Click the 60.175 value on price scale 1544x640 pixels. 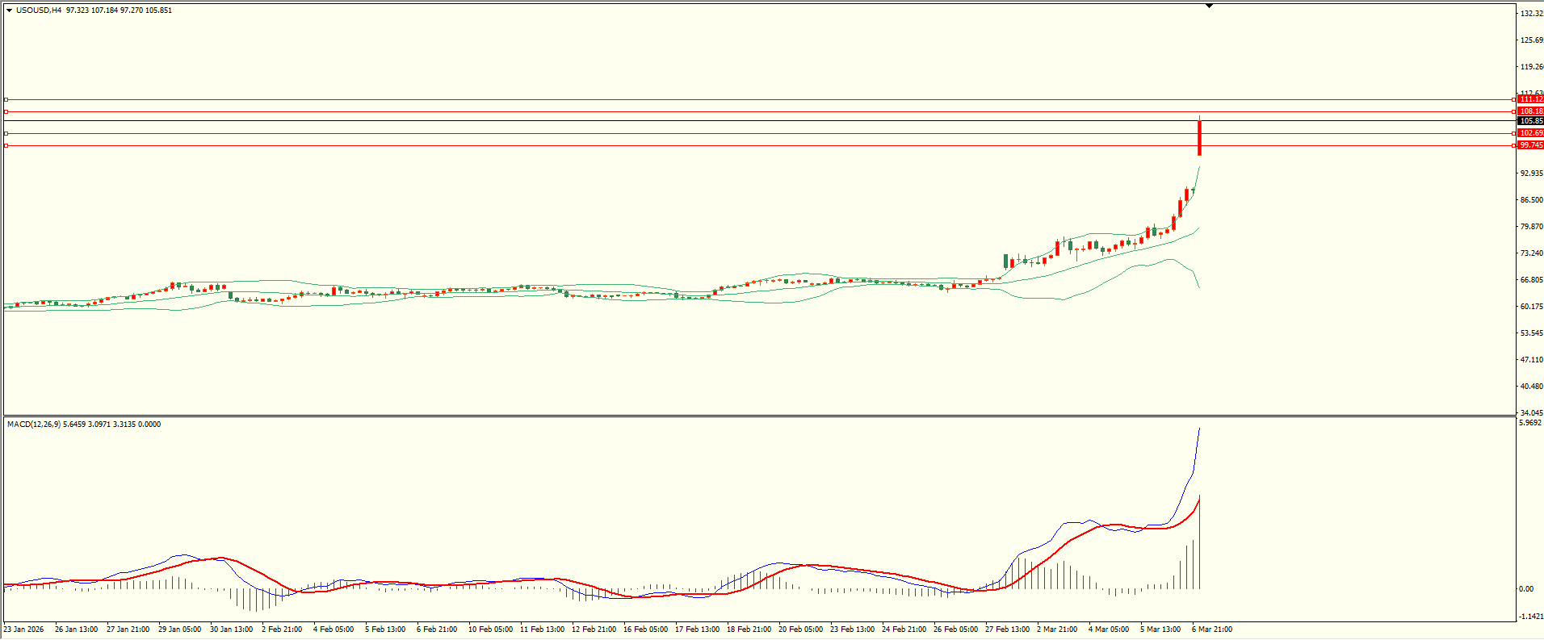1531,307
